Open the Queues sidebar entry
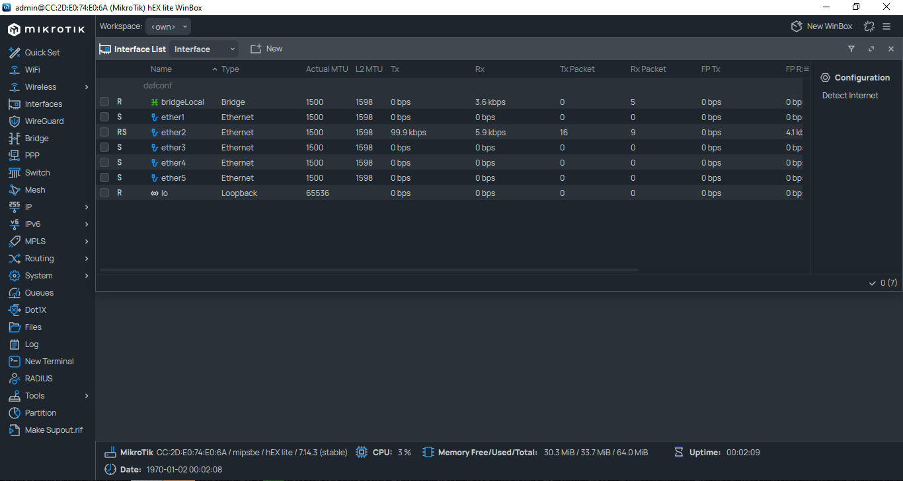The height and width of the screenshot is (481, 903). click(39, 293)
